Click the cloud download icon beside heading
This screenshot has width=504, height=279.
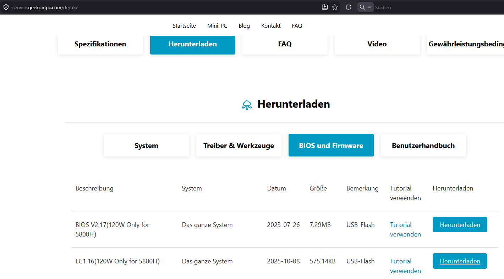tap(247, 105)
